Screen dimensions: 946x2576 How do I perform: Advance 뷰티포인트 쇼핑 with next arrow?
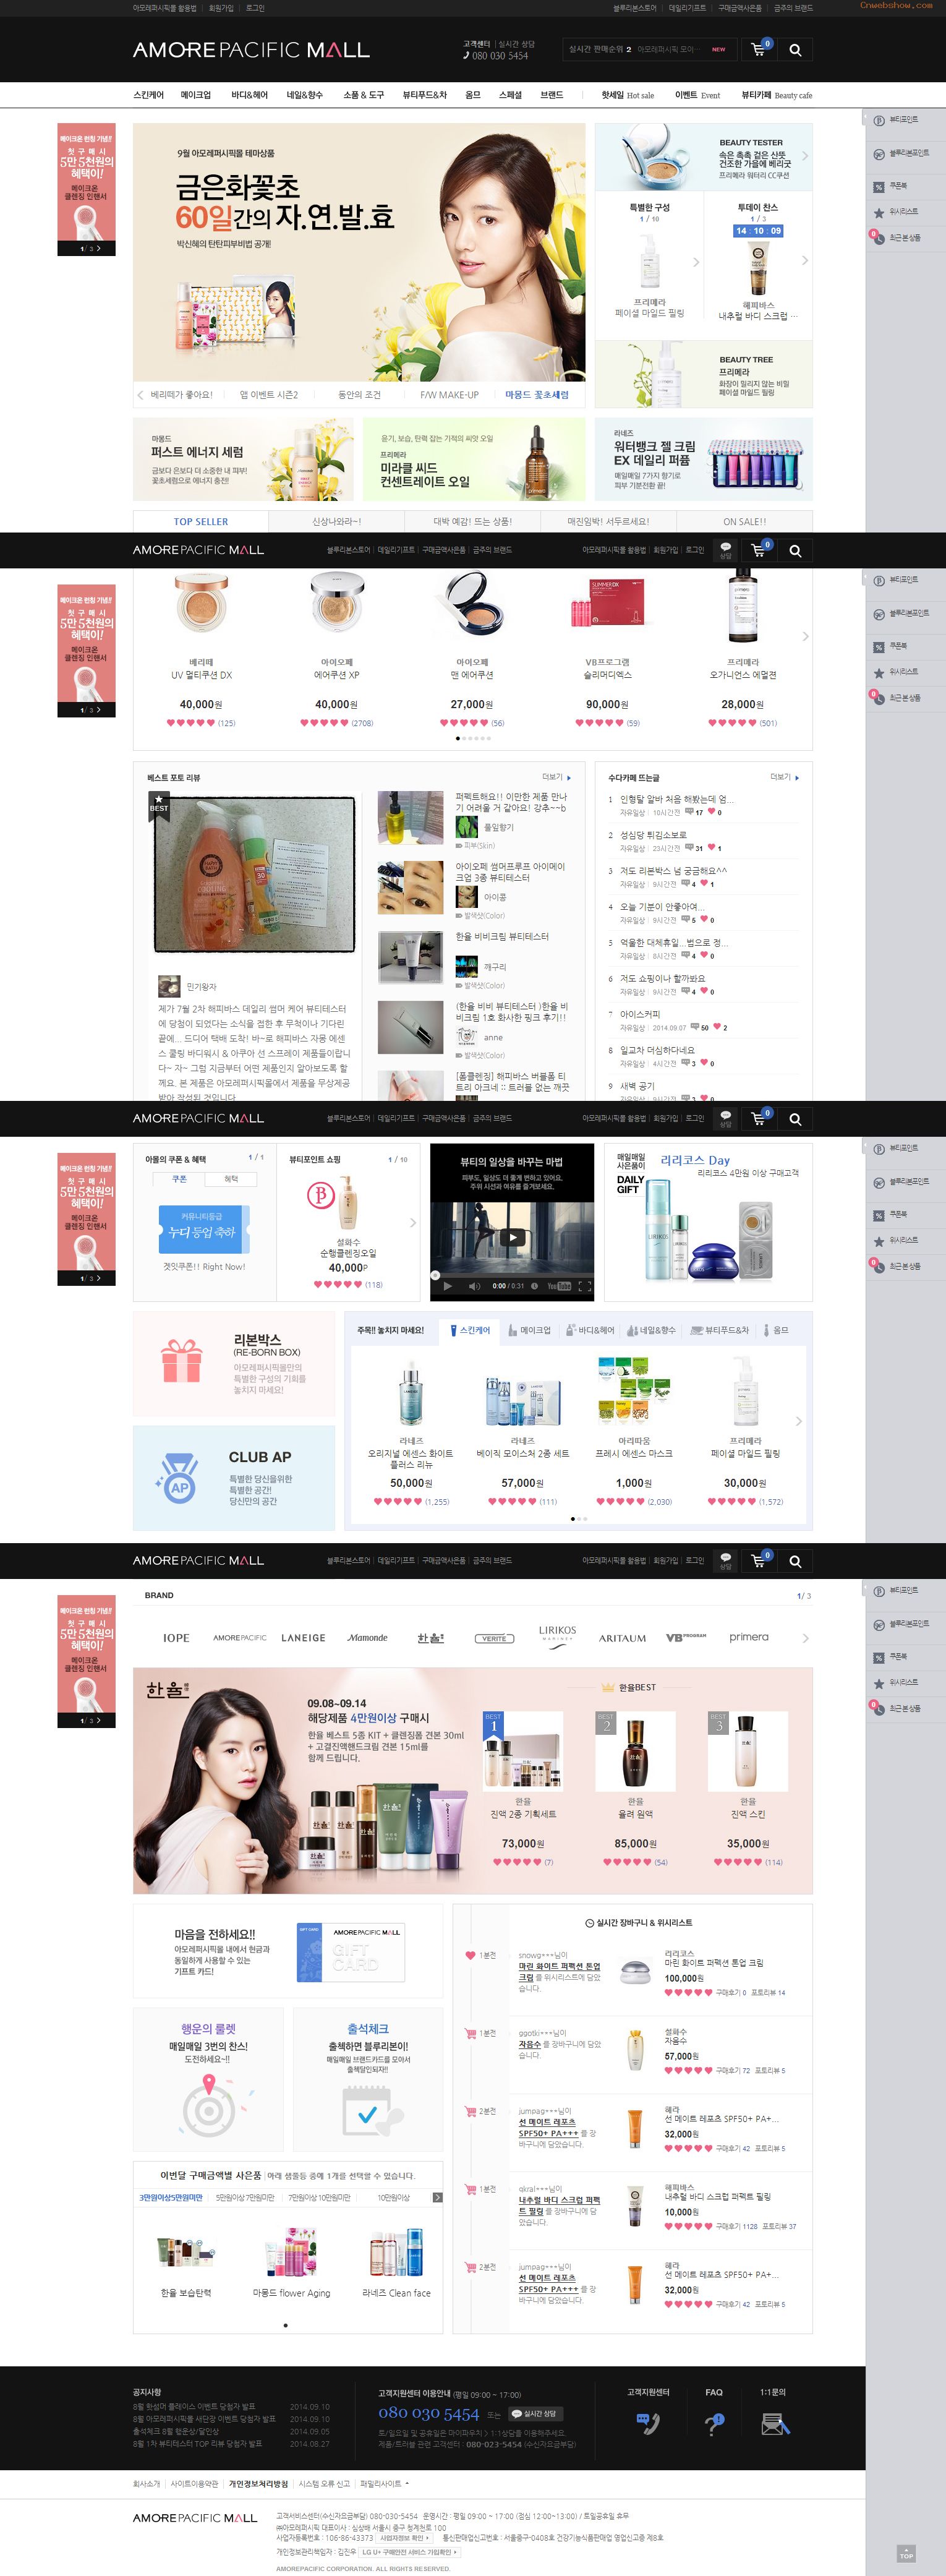413,1222
